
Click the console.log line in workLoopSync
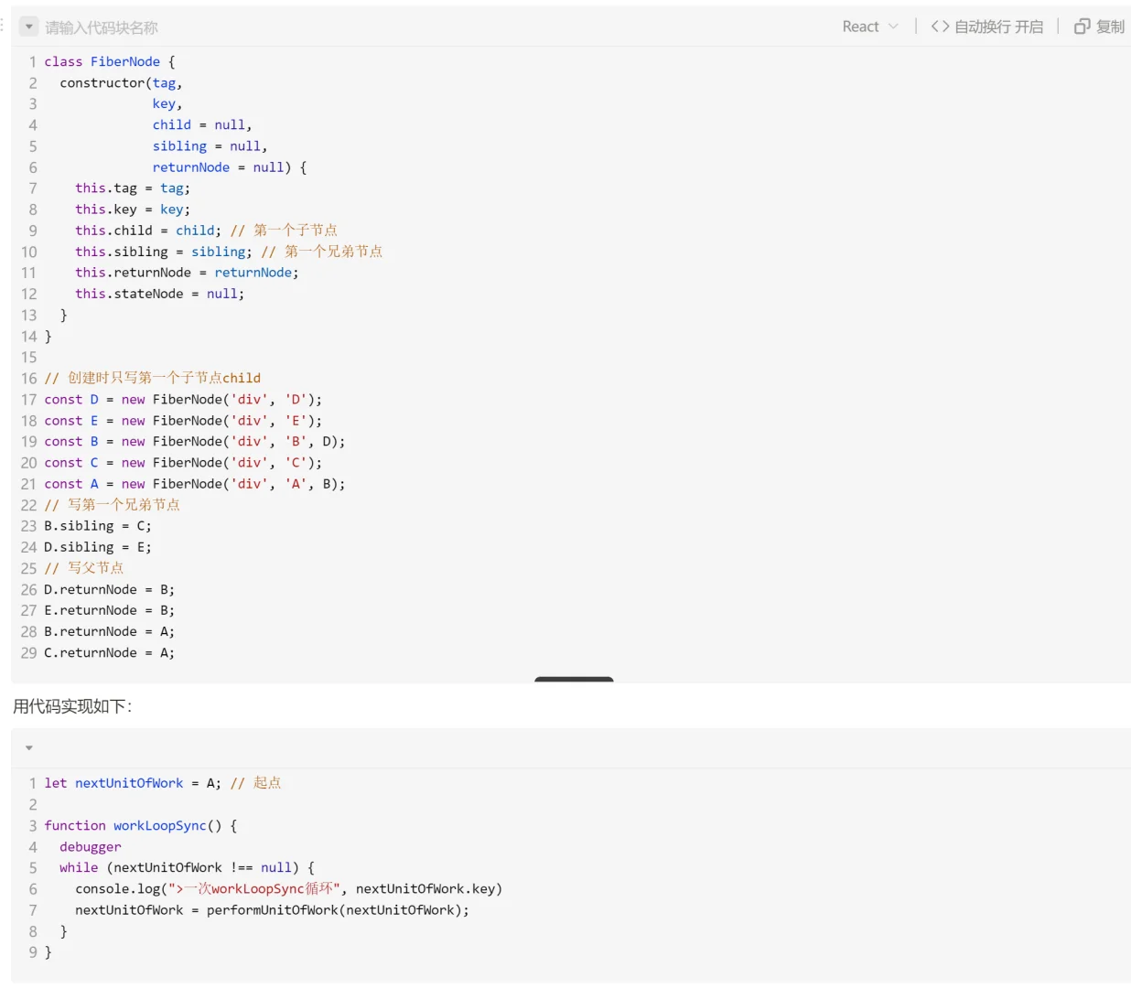coord(288,888)
